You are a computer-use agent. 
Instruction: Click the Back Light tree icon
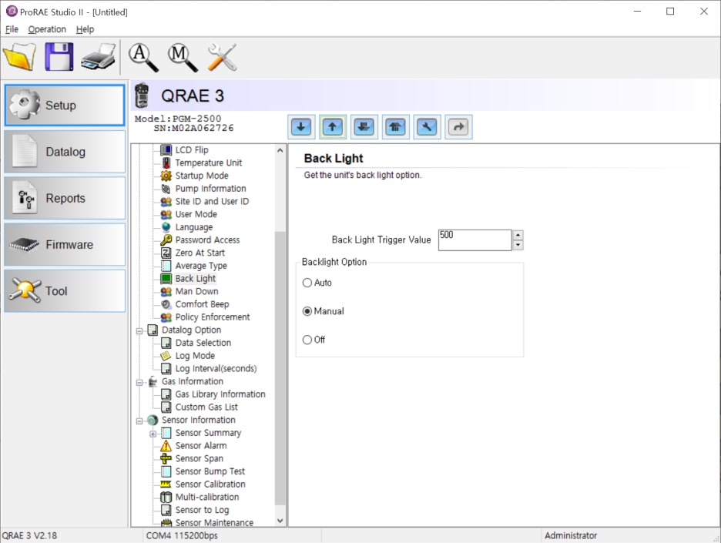(166, 279)
